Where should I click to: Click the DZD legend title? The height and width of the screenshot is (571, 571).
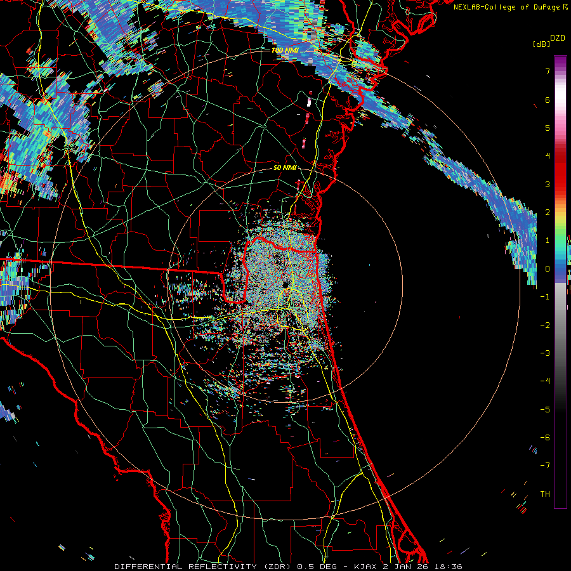558,38
